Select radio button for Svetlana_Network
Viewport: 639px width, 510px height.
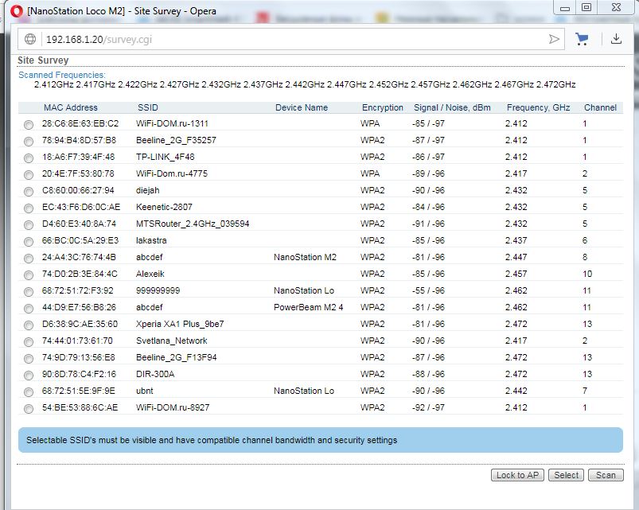[29, 342]
